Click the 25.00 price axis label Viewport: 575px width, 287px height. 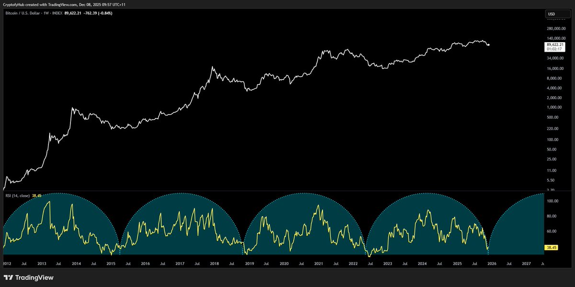pyautogui.click(x=552, y=159)
